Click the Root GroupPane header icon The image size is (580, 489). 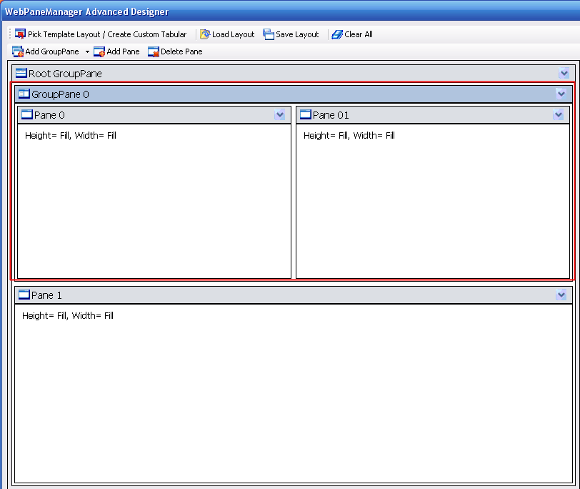point(21,74)
